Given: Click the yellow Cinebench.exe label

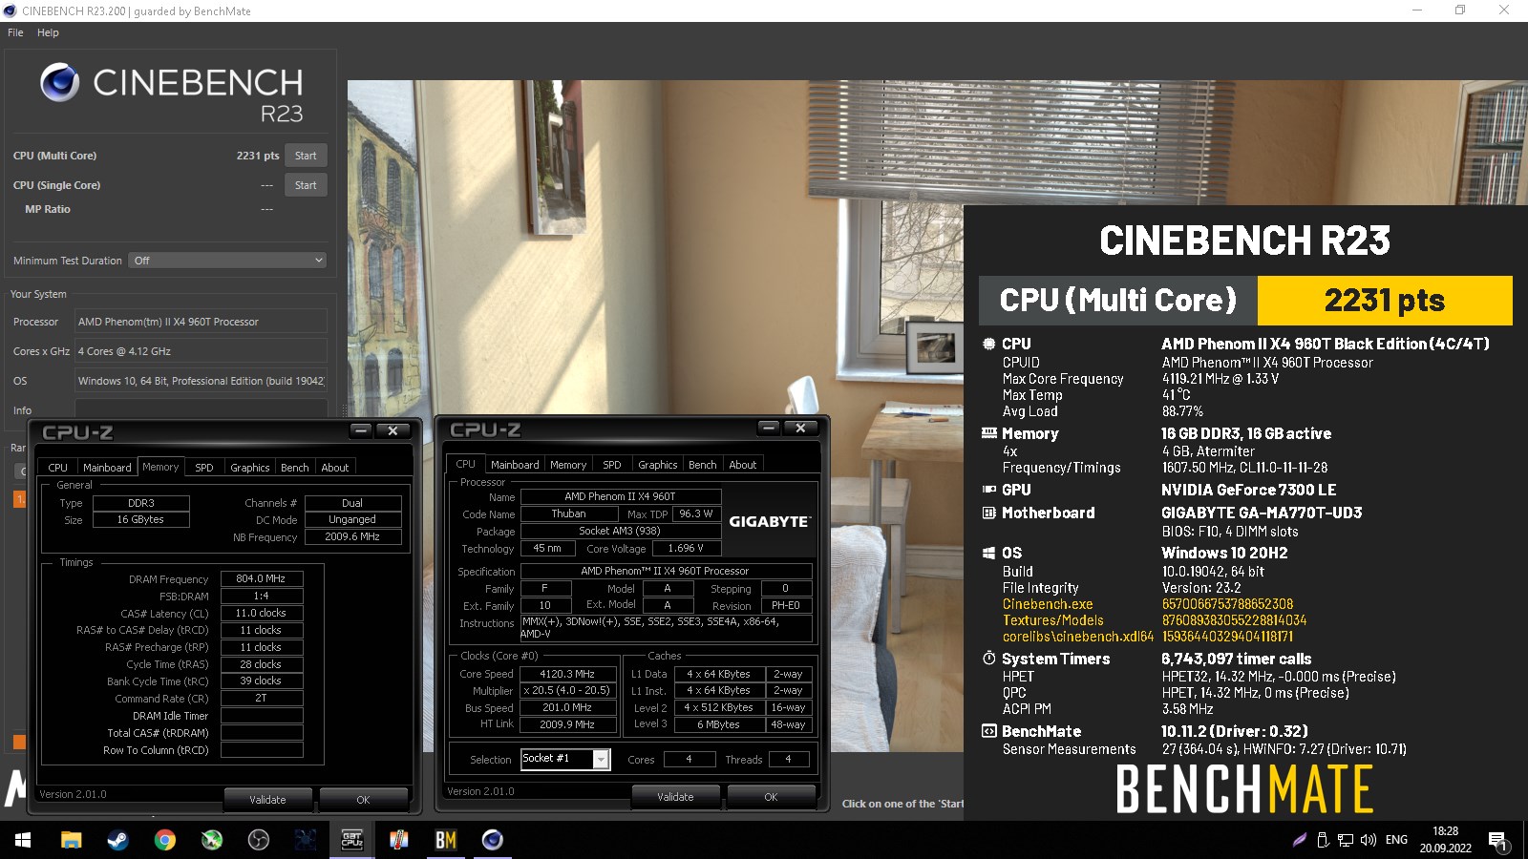Looking at the screenshot, I should [x=1048, y=604].
